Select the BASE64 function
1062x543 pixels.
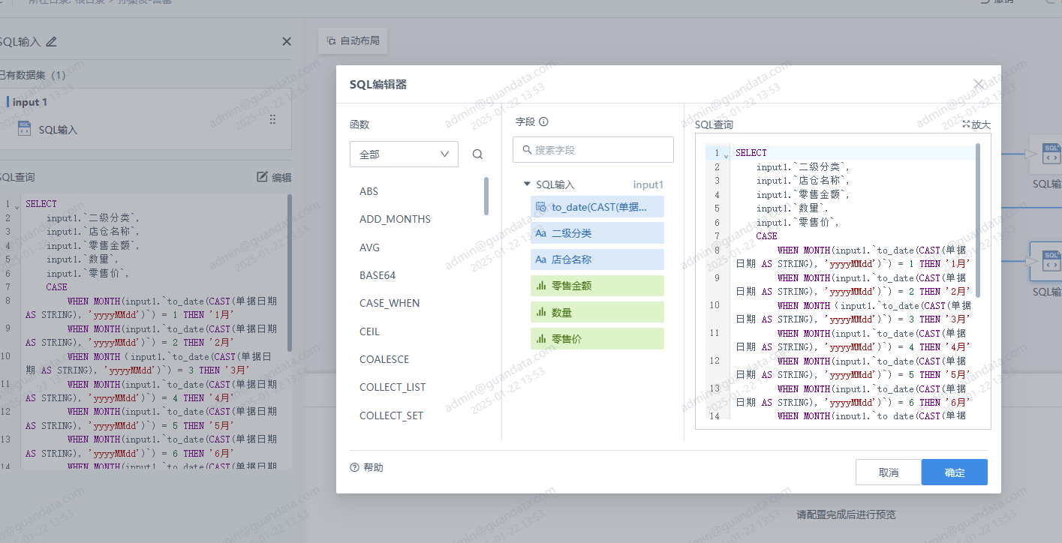378,275
